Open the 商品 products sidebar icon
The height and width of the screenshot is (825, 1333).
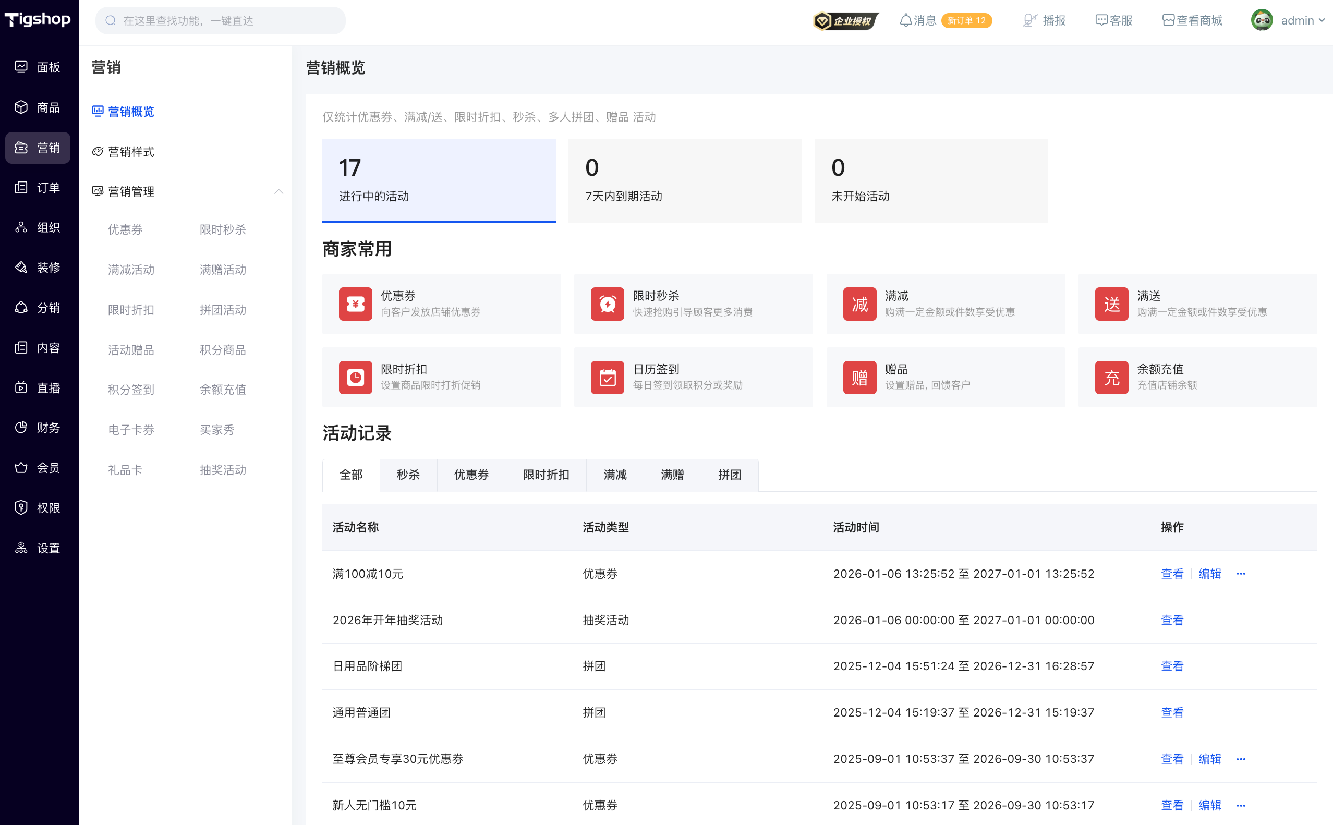click(21, 107)
